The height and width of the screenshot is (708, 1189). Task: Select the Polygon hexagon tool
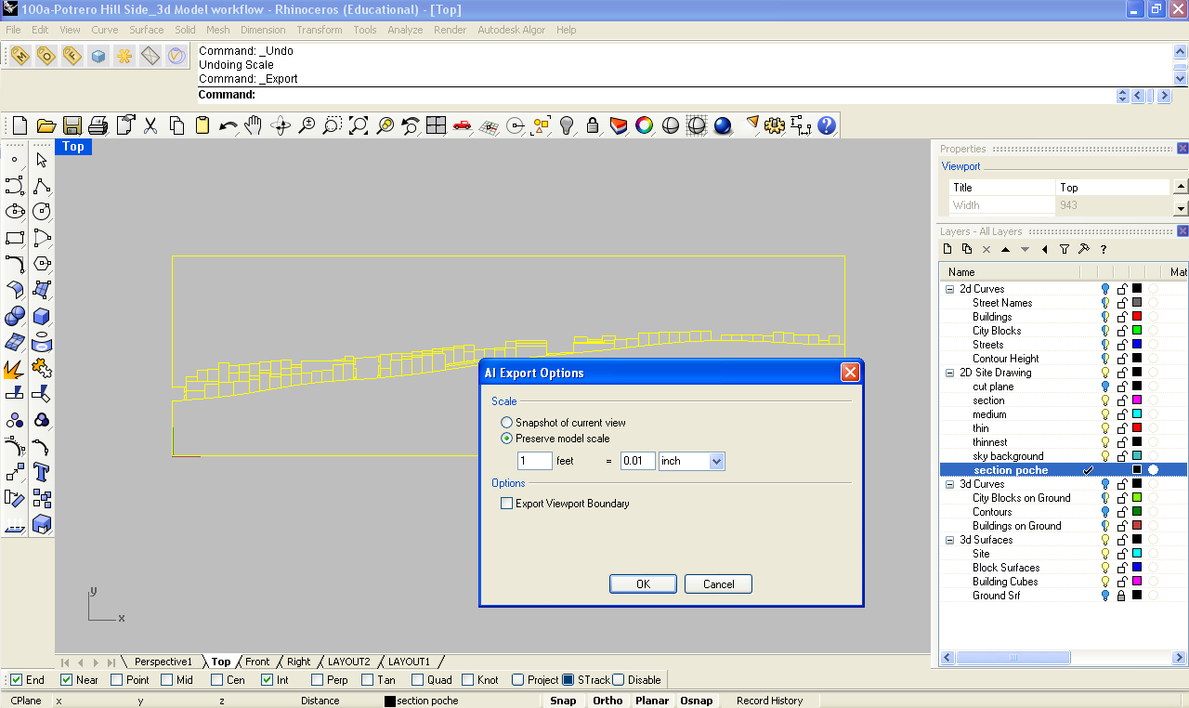click(42, 264)
